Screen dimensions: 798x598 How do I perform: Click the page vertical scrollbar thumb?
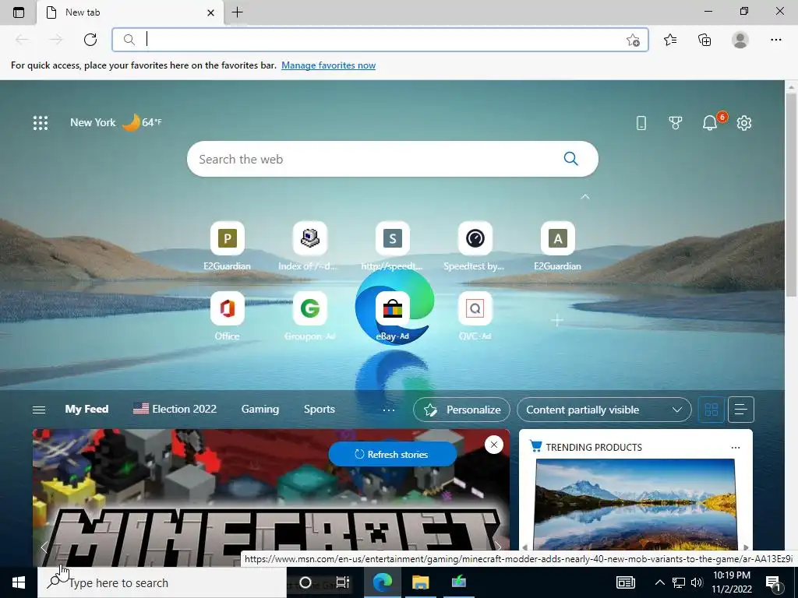[791, 193]
